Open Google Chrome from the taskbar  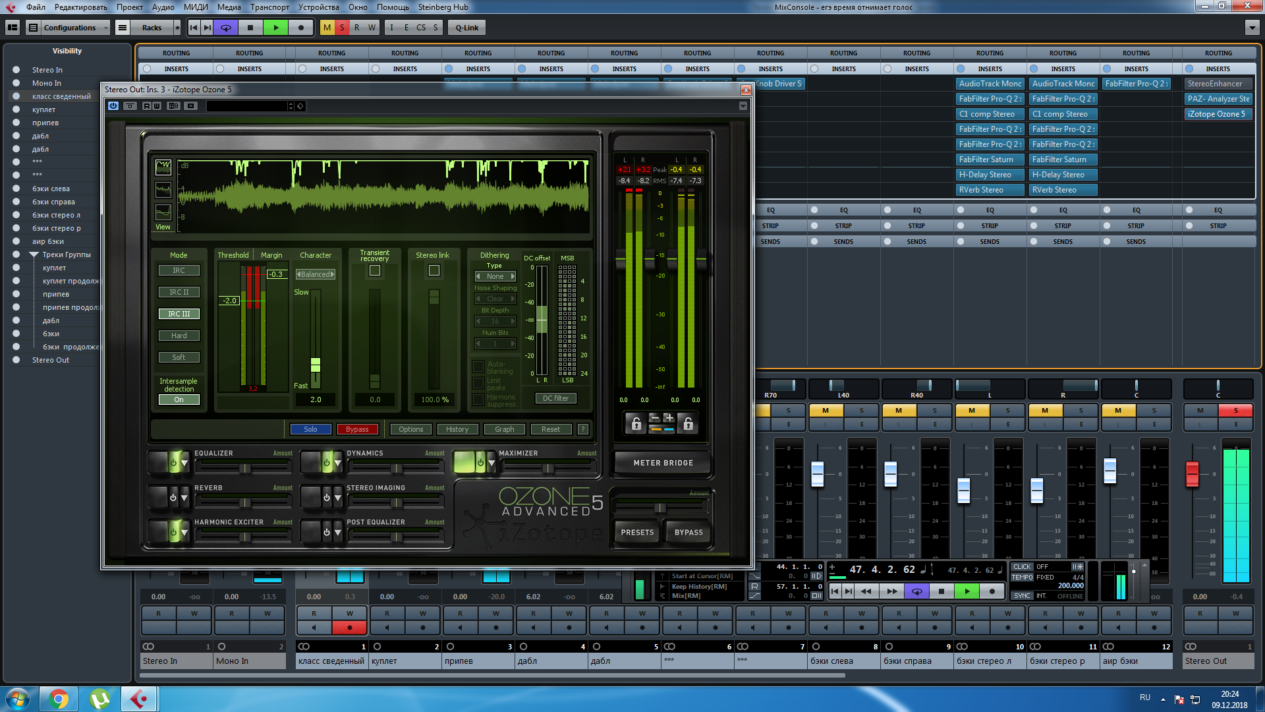pyautogui.click(x=59, y=699)
